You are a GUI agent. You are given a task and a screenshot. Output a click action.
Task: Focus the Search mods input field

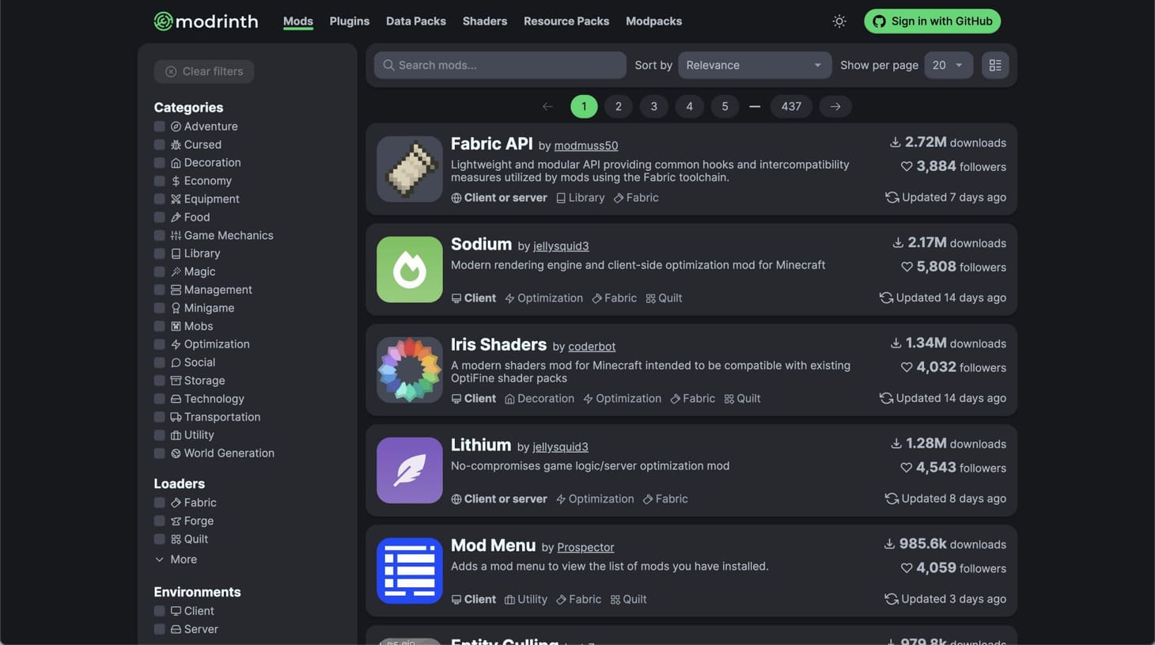[x=500, y=66]
